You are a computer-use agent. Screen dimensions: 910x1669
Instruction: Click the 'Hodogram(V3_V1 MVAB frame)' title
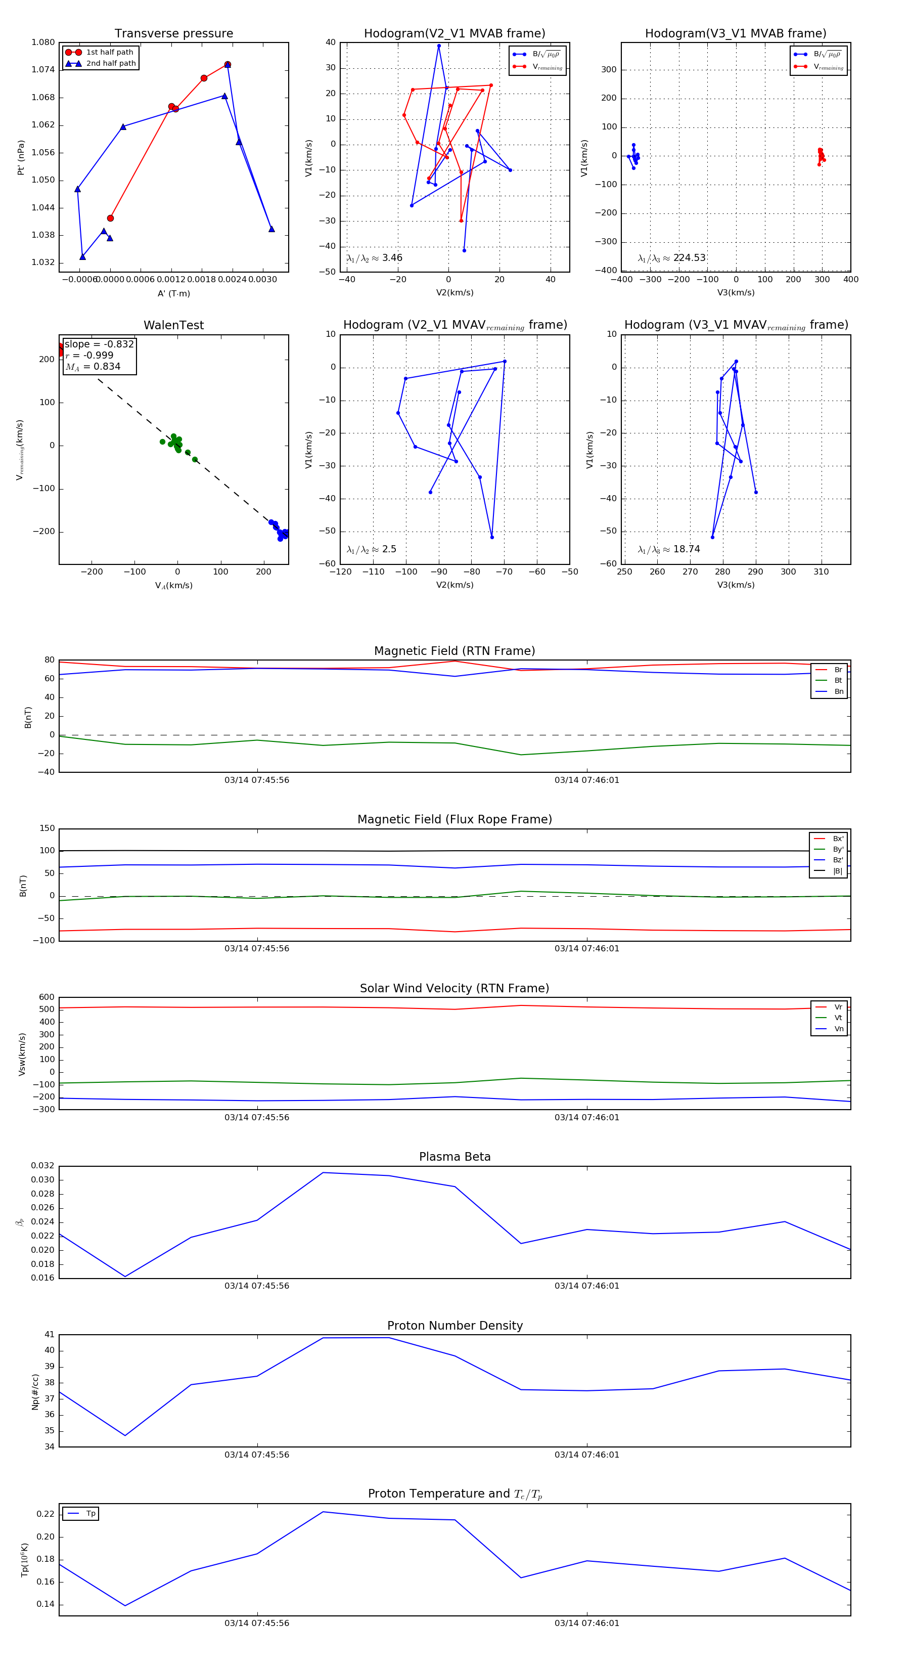(x=736, y=34)
